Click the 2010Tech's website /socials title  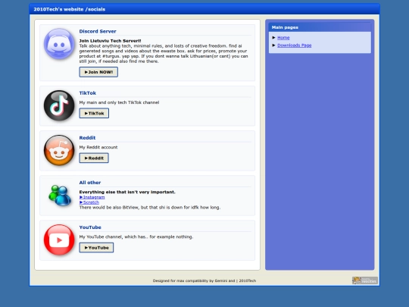tap(70, 9)
